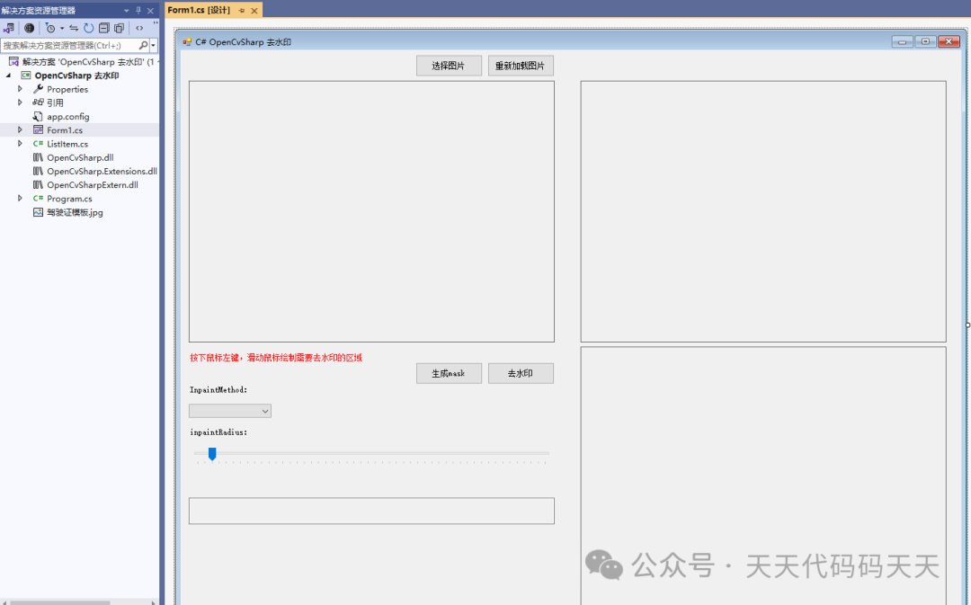Click the 去水印 button
Viewport: 971px width, 605px height.
point(521,373)
